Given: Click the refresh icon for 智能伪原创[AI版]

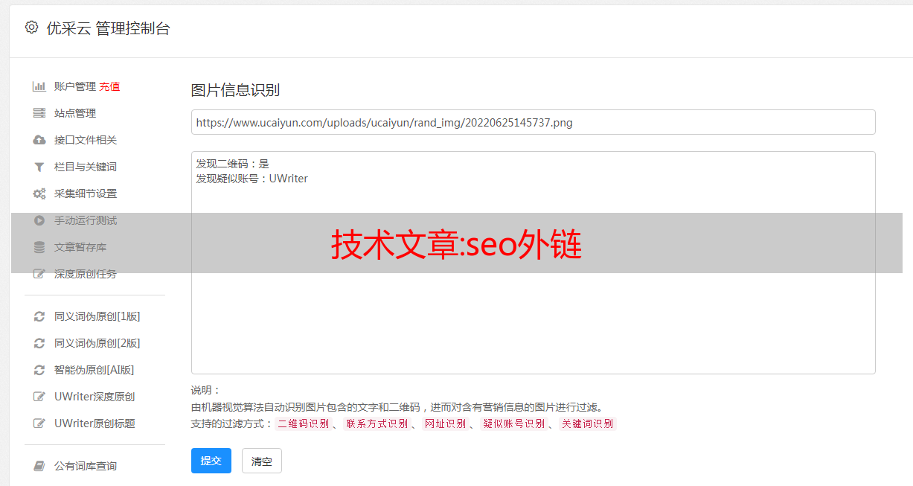Looking at the screenshot, I should point(39,370).
